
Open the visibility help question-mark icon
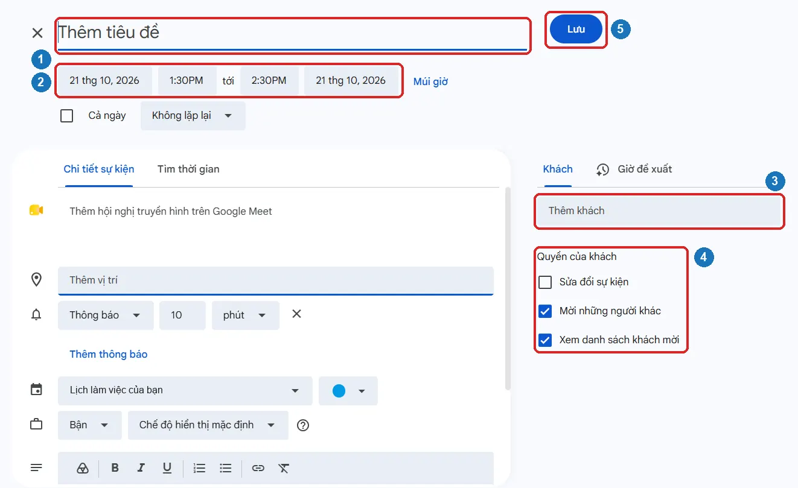pos(303,425)
